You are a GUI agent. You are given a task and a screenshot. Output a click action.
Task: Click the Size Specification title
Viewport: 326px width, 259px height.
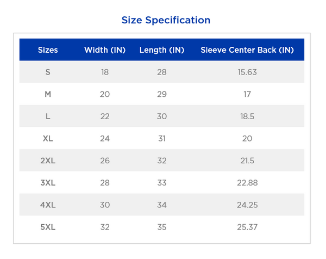click(x=166, y=20)
